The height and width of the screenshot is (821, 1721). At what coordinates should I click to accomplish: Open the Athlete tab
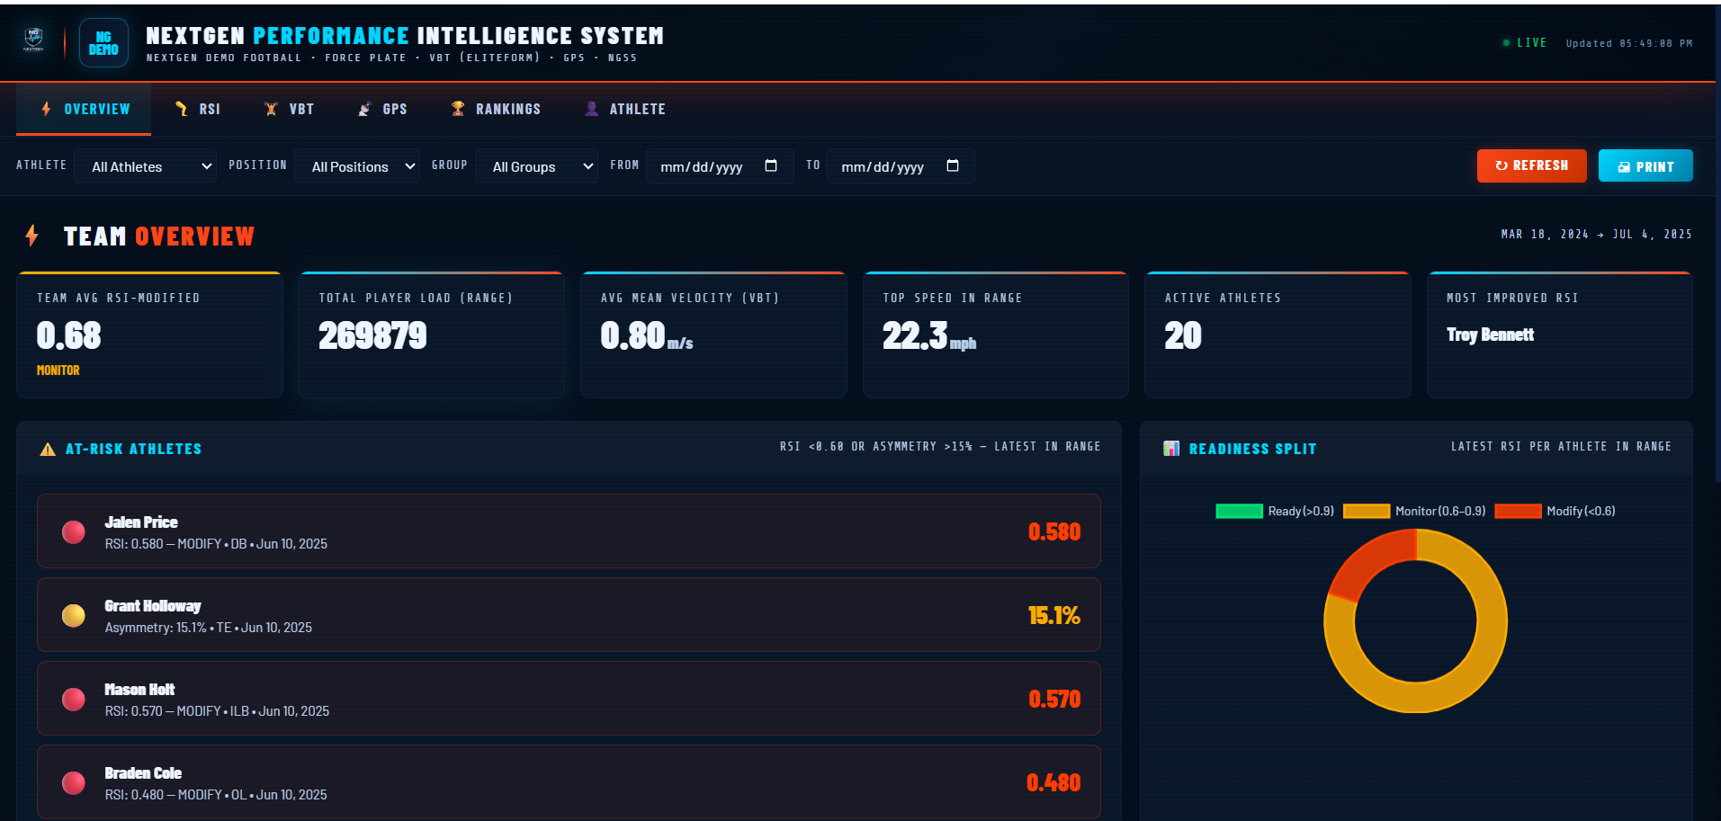coord(624,109)
